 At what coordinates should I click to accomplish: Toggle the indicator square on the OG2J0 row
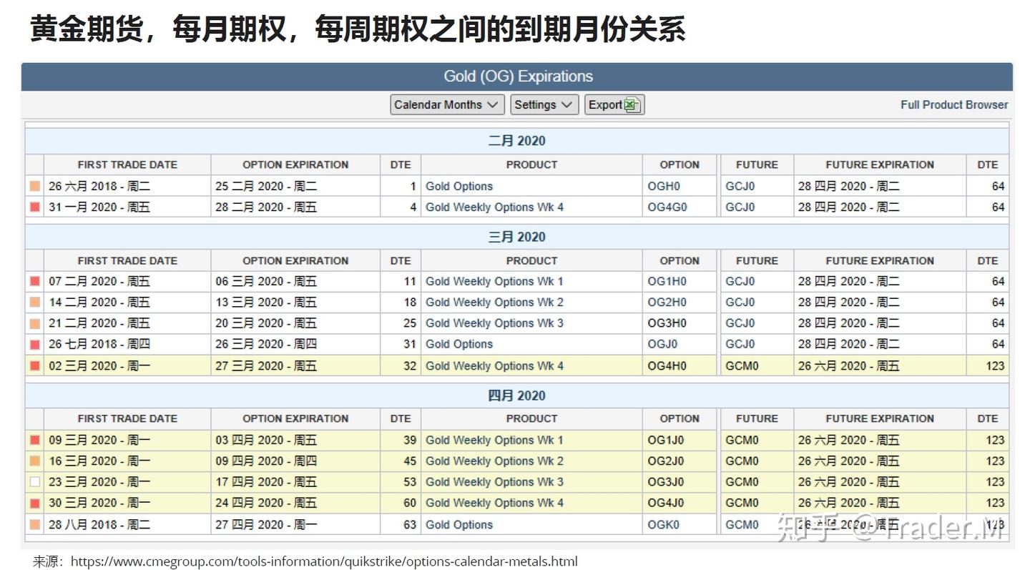click(x=34, y=461)
